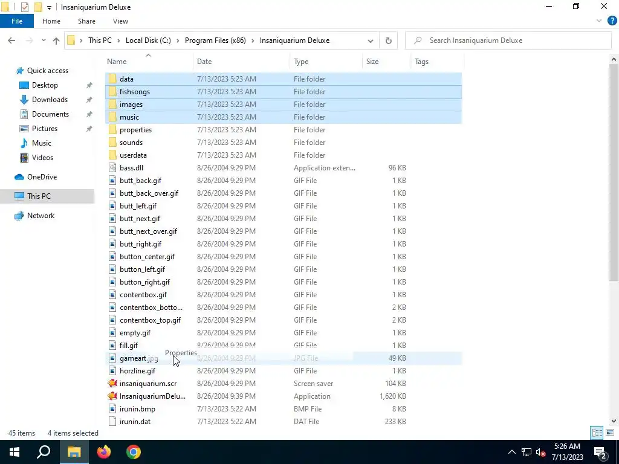Viewport: 619px width, 464px height.
Task: Select the irunin.dat file icon
Action: tap(112, 421)
